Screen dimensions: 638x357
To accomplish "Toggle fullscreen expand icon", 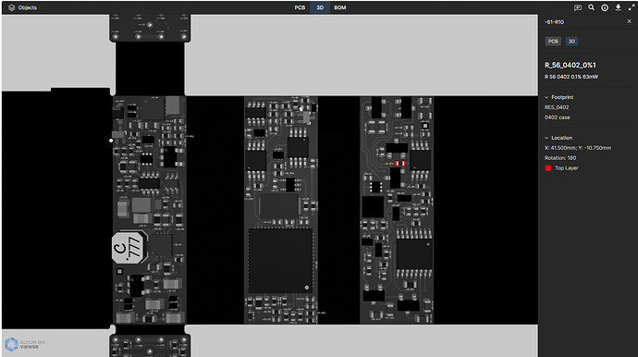I will pos(632,7).
